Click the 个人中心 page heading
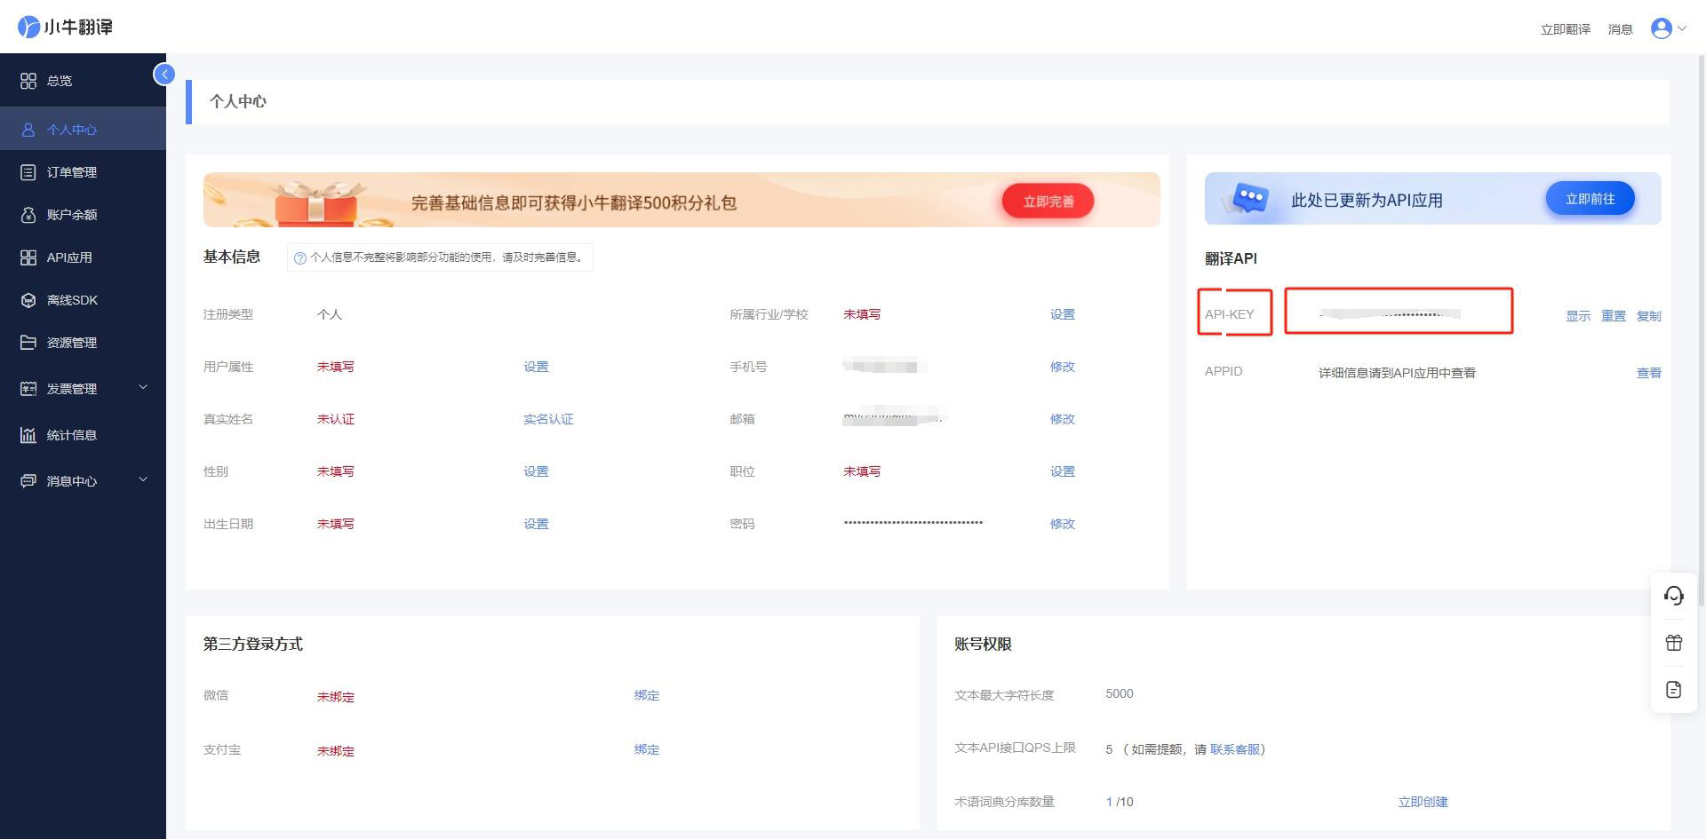The image size is (1706, 839). (238, 101)
